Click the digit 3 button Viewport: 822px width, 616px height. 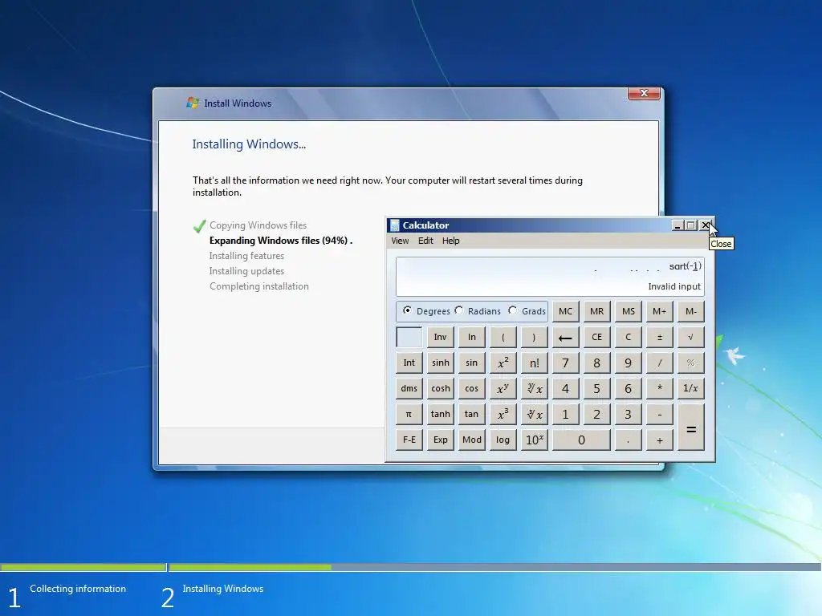coord(628,415)
